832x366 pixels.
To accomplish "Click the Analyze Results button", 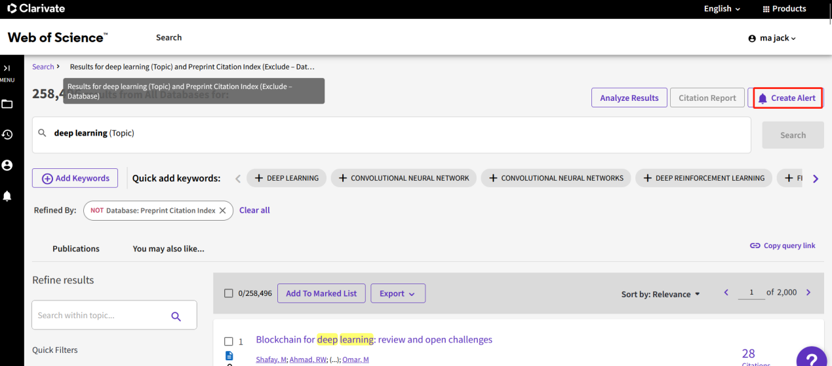I will [x=629, y=98].
